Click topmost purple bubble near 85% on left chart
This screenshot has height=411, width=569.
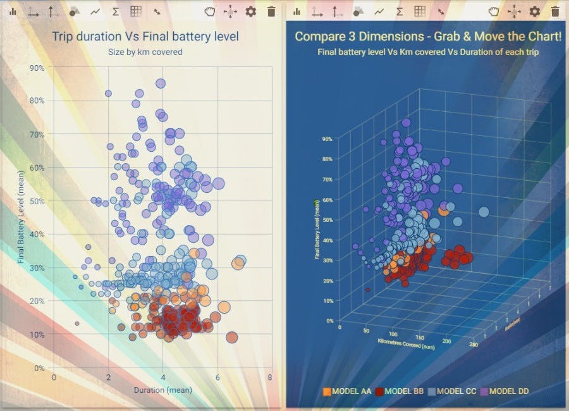(x=161, y=83)
